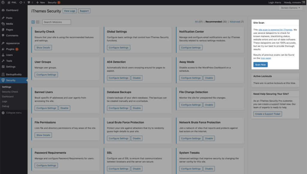
Task: Click the Security notification badge in admin bar
Action: pyautogui.click(x=59, y=2)
